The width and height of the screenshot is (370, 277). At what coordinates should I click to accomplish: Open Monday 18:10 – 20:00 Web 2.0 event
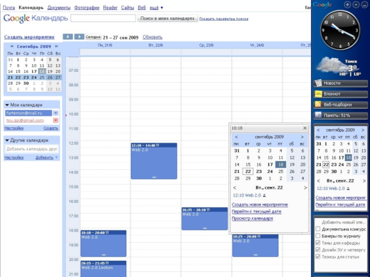103,244
